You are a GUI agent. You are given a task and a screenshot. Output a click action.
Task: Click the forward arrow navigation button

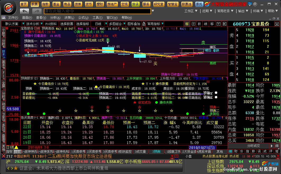(37, 11)
